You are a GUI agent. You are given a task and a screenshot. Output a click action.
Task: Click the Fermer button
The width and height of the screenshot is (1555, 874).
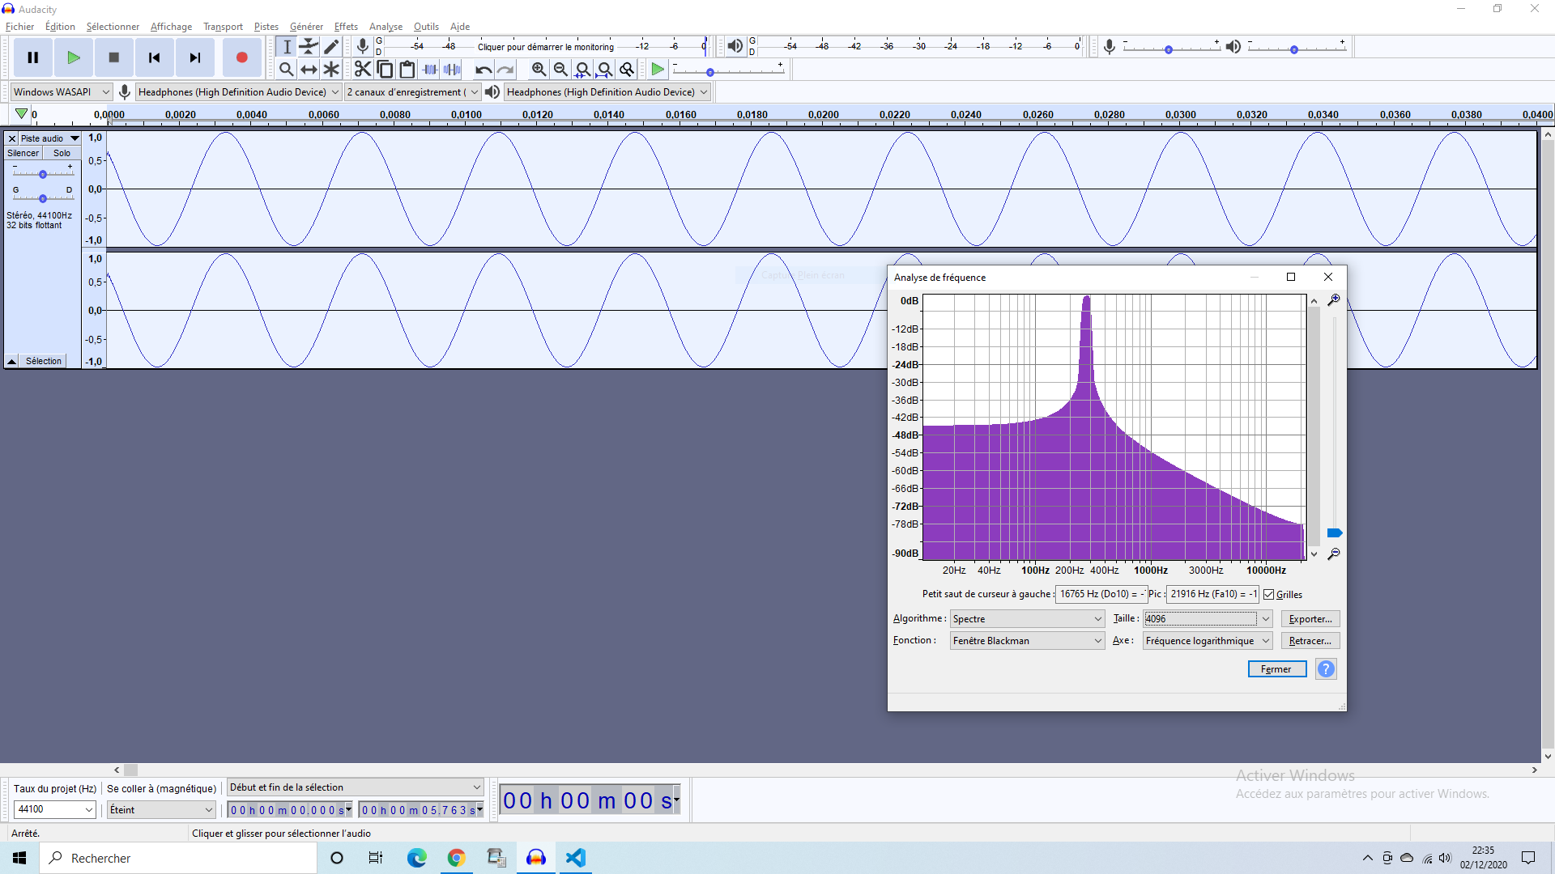[x=1276, y=669]
